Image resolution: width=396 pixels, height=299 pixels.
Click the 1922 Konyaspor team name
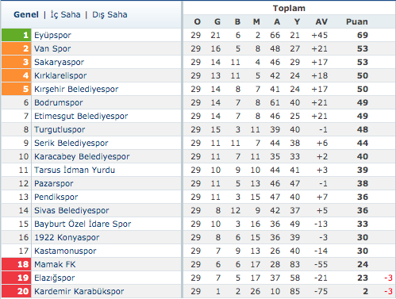click(67, 237)
